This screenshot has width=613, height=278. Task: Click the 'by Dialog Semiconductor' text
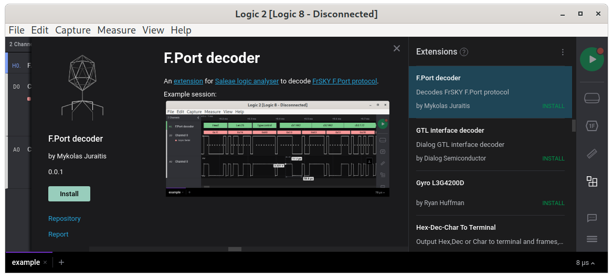pyautogui.click(x=451, y=158)
